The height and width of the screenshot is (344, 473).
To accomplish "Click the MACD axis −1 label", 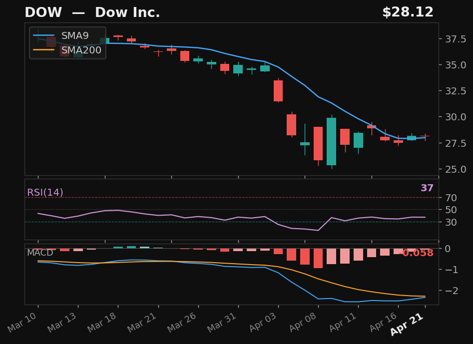I will pos(452,270).
